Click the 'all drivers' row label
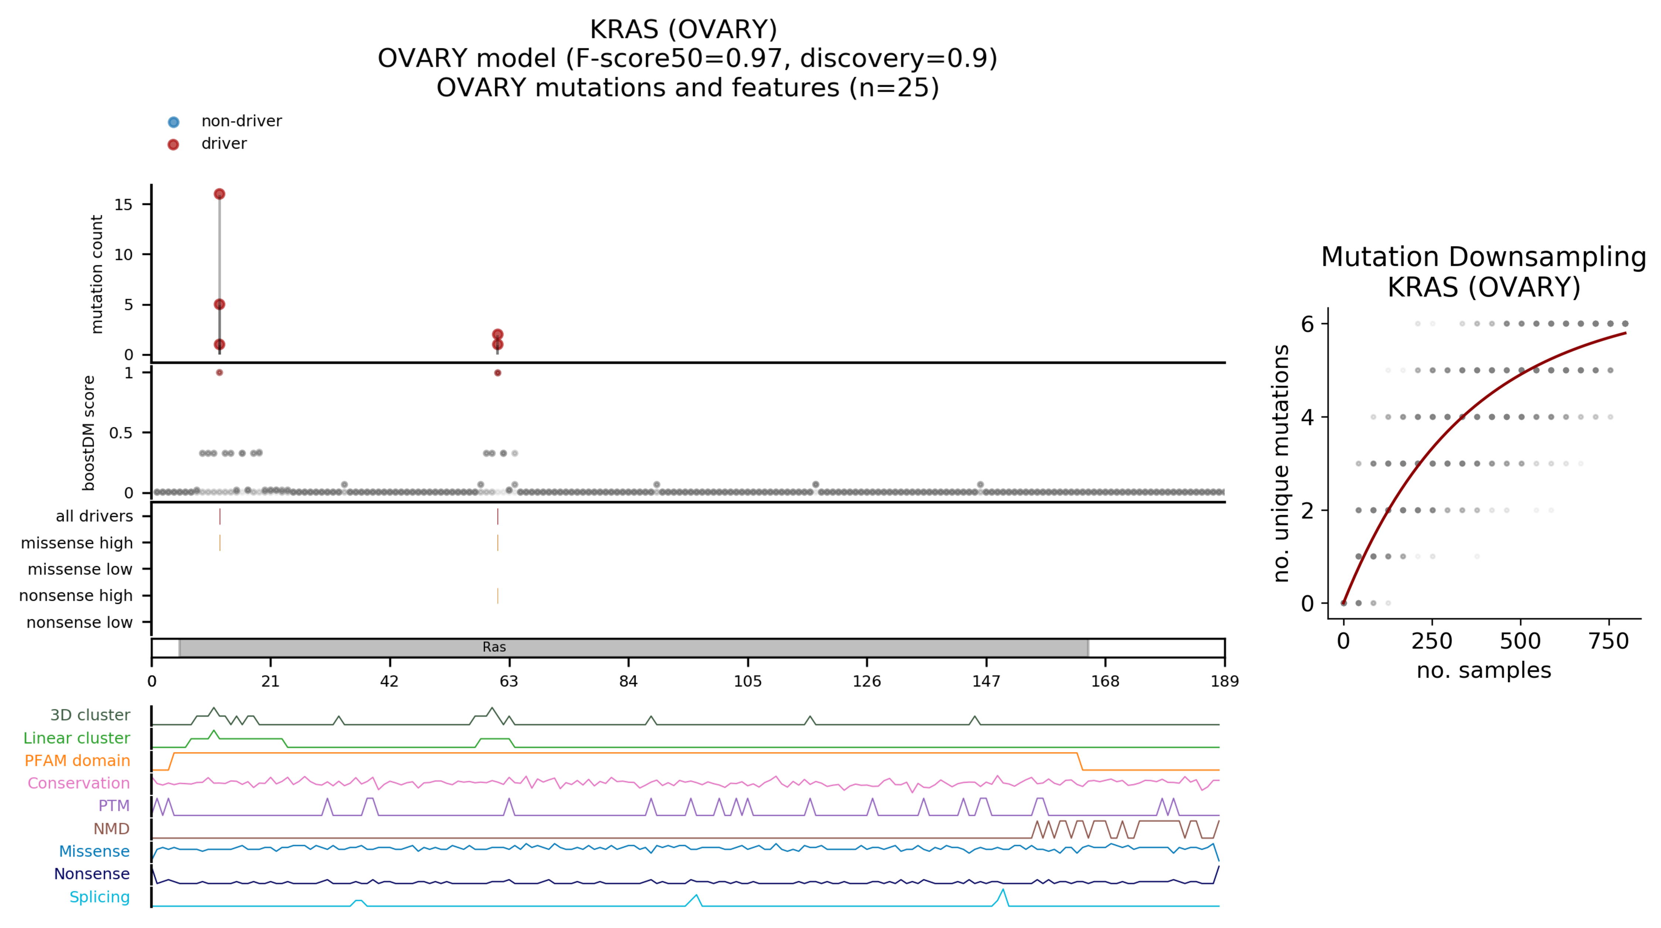This screenshot has width=1661, height=928. (x=94, y=516)
